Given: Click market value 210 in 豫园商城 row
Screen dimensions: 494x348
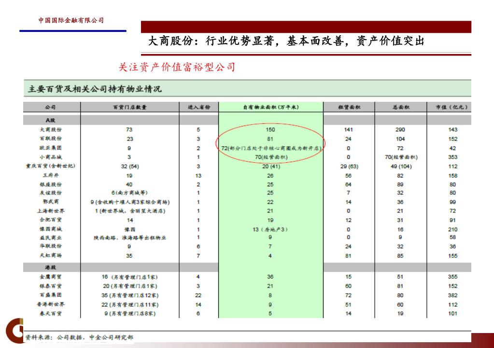Looking at the screenshot, I should click(x=453, y=229).
